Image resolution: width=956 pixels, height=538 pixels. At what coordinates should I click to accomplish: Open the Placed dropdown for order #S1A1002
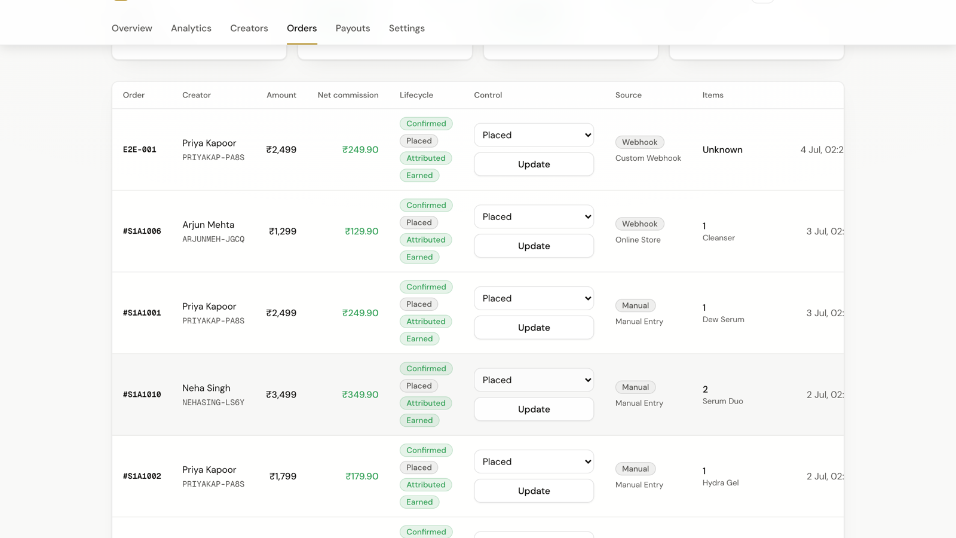tap(534, 461)
